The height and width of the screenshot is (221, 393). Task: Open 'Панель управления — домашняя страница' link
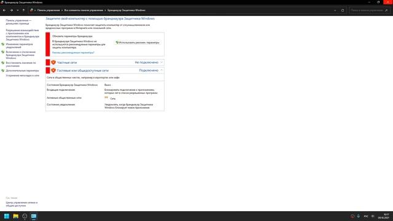(18, 22)
